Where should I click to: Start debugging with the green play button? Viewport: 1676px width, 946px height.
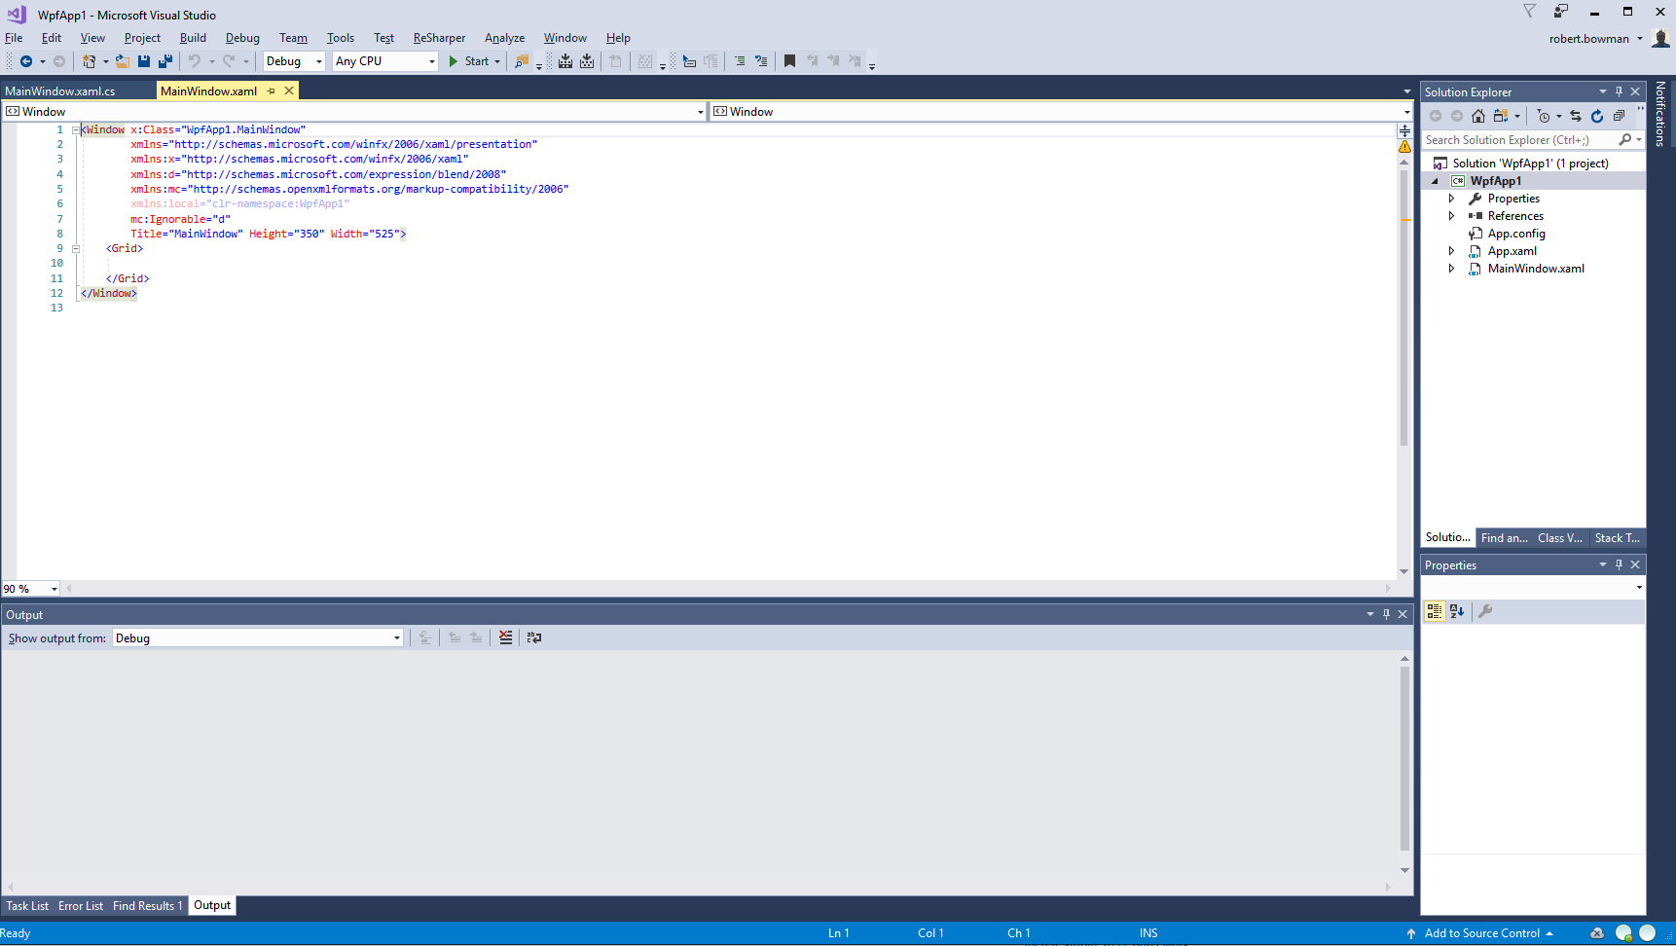pyautogui.click(x=454, y=61)
